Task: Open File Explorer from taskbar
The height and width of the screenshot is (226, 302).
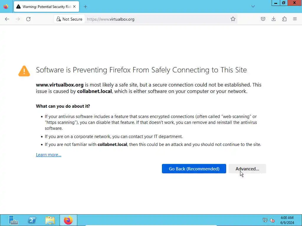Action: point(50,220)
